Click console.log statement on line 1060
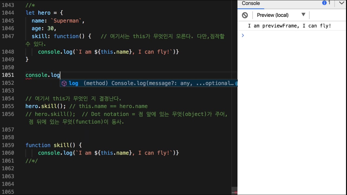347x195 pixels. click(x=108, y=153)
